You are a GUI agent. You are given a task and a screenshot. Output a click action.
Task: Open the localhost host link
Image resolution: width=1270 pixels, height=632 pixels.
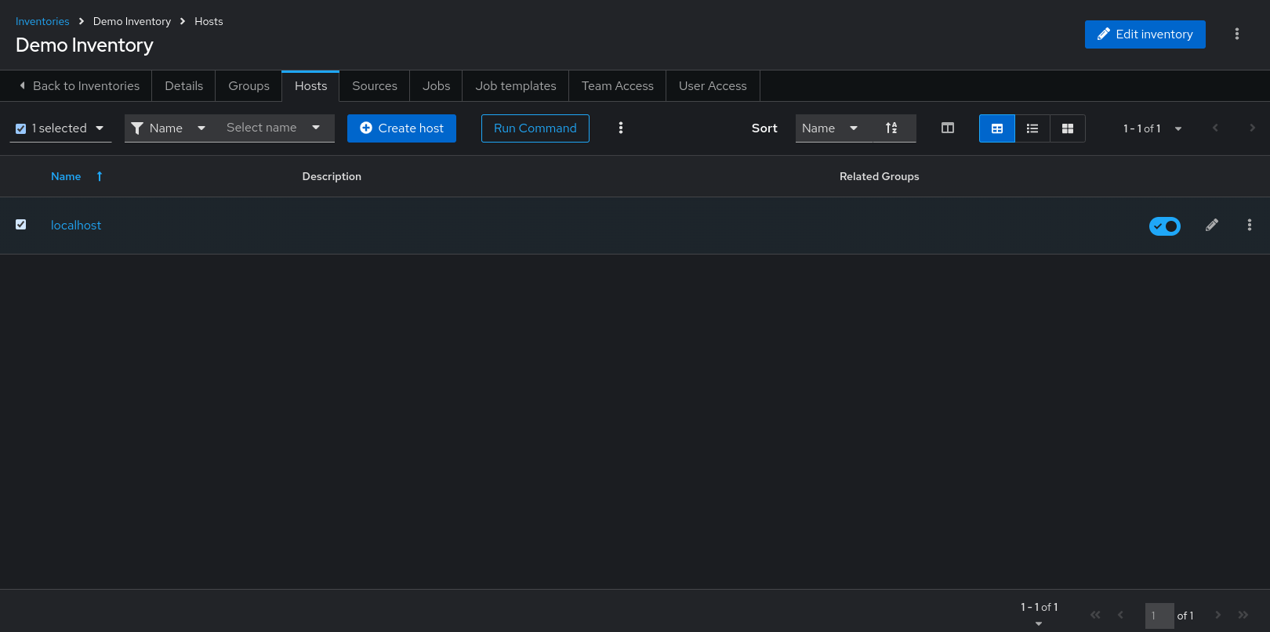click(x=76, y=226)
